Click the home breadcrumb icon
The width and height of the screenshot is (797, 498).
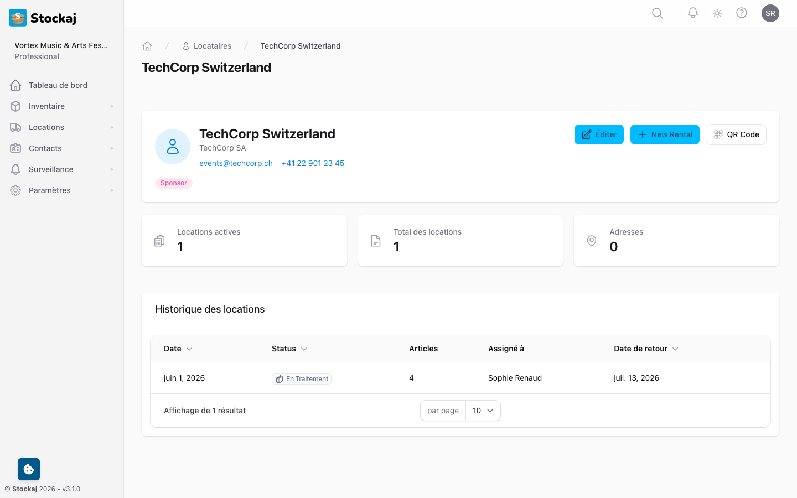pos(147,46)
